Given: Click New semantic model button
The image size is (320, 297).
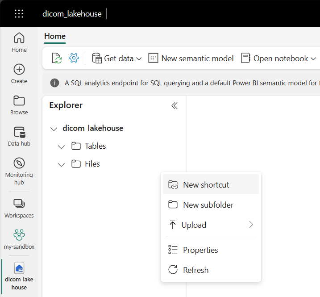Looking at the screenshot, I should (191, 58).
